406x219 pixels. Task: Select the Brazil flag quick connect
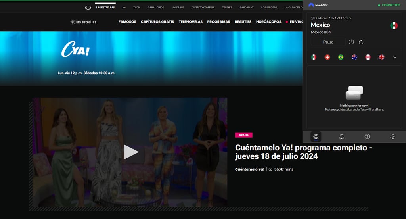click(341, 57)
